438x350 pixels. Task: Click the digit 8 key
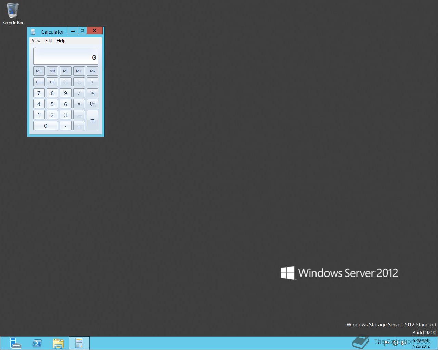pyautogui.click(x=52, y=93)
